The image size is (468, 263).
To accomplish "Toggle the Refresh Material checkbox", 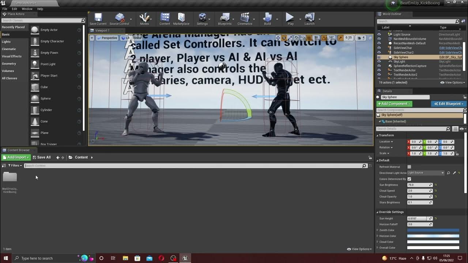I will pyautogui.click(x=409, y=167).
